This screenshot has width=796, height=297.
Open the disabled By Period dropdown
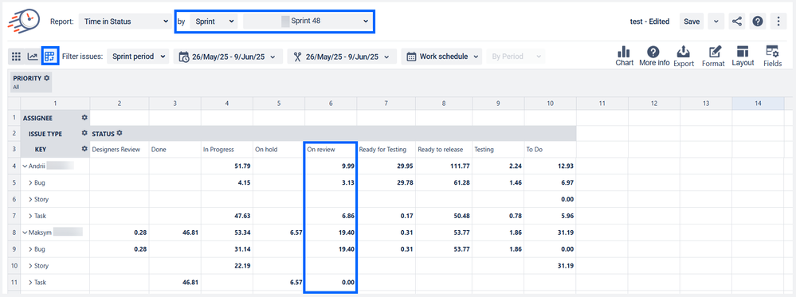coord(516,57)
